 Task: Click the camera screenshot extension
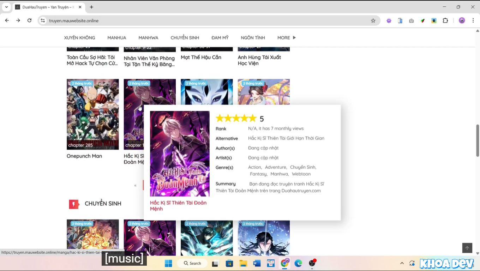(412, 20)
